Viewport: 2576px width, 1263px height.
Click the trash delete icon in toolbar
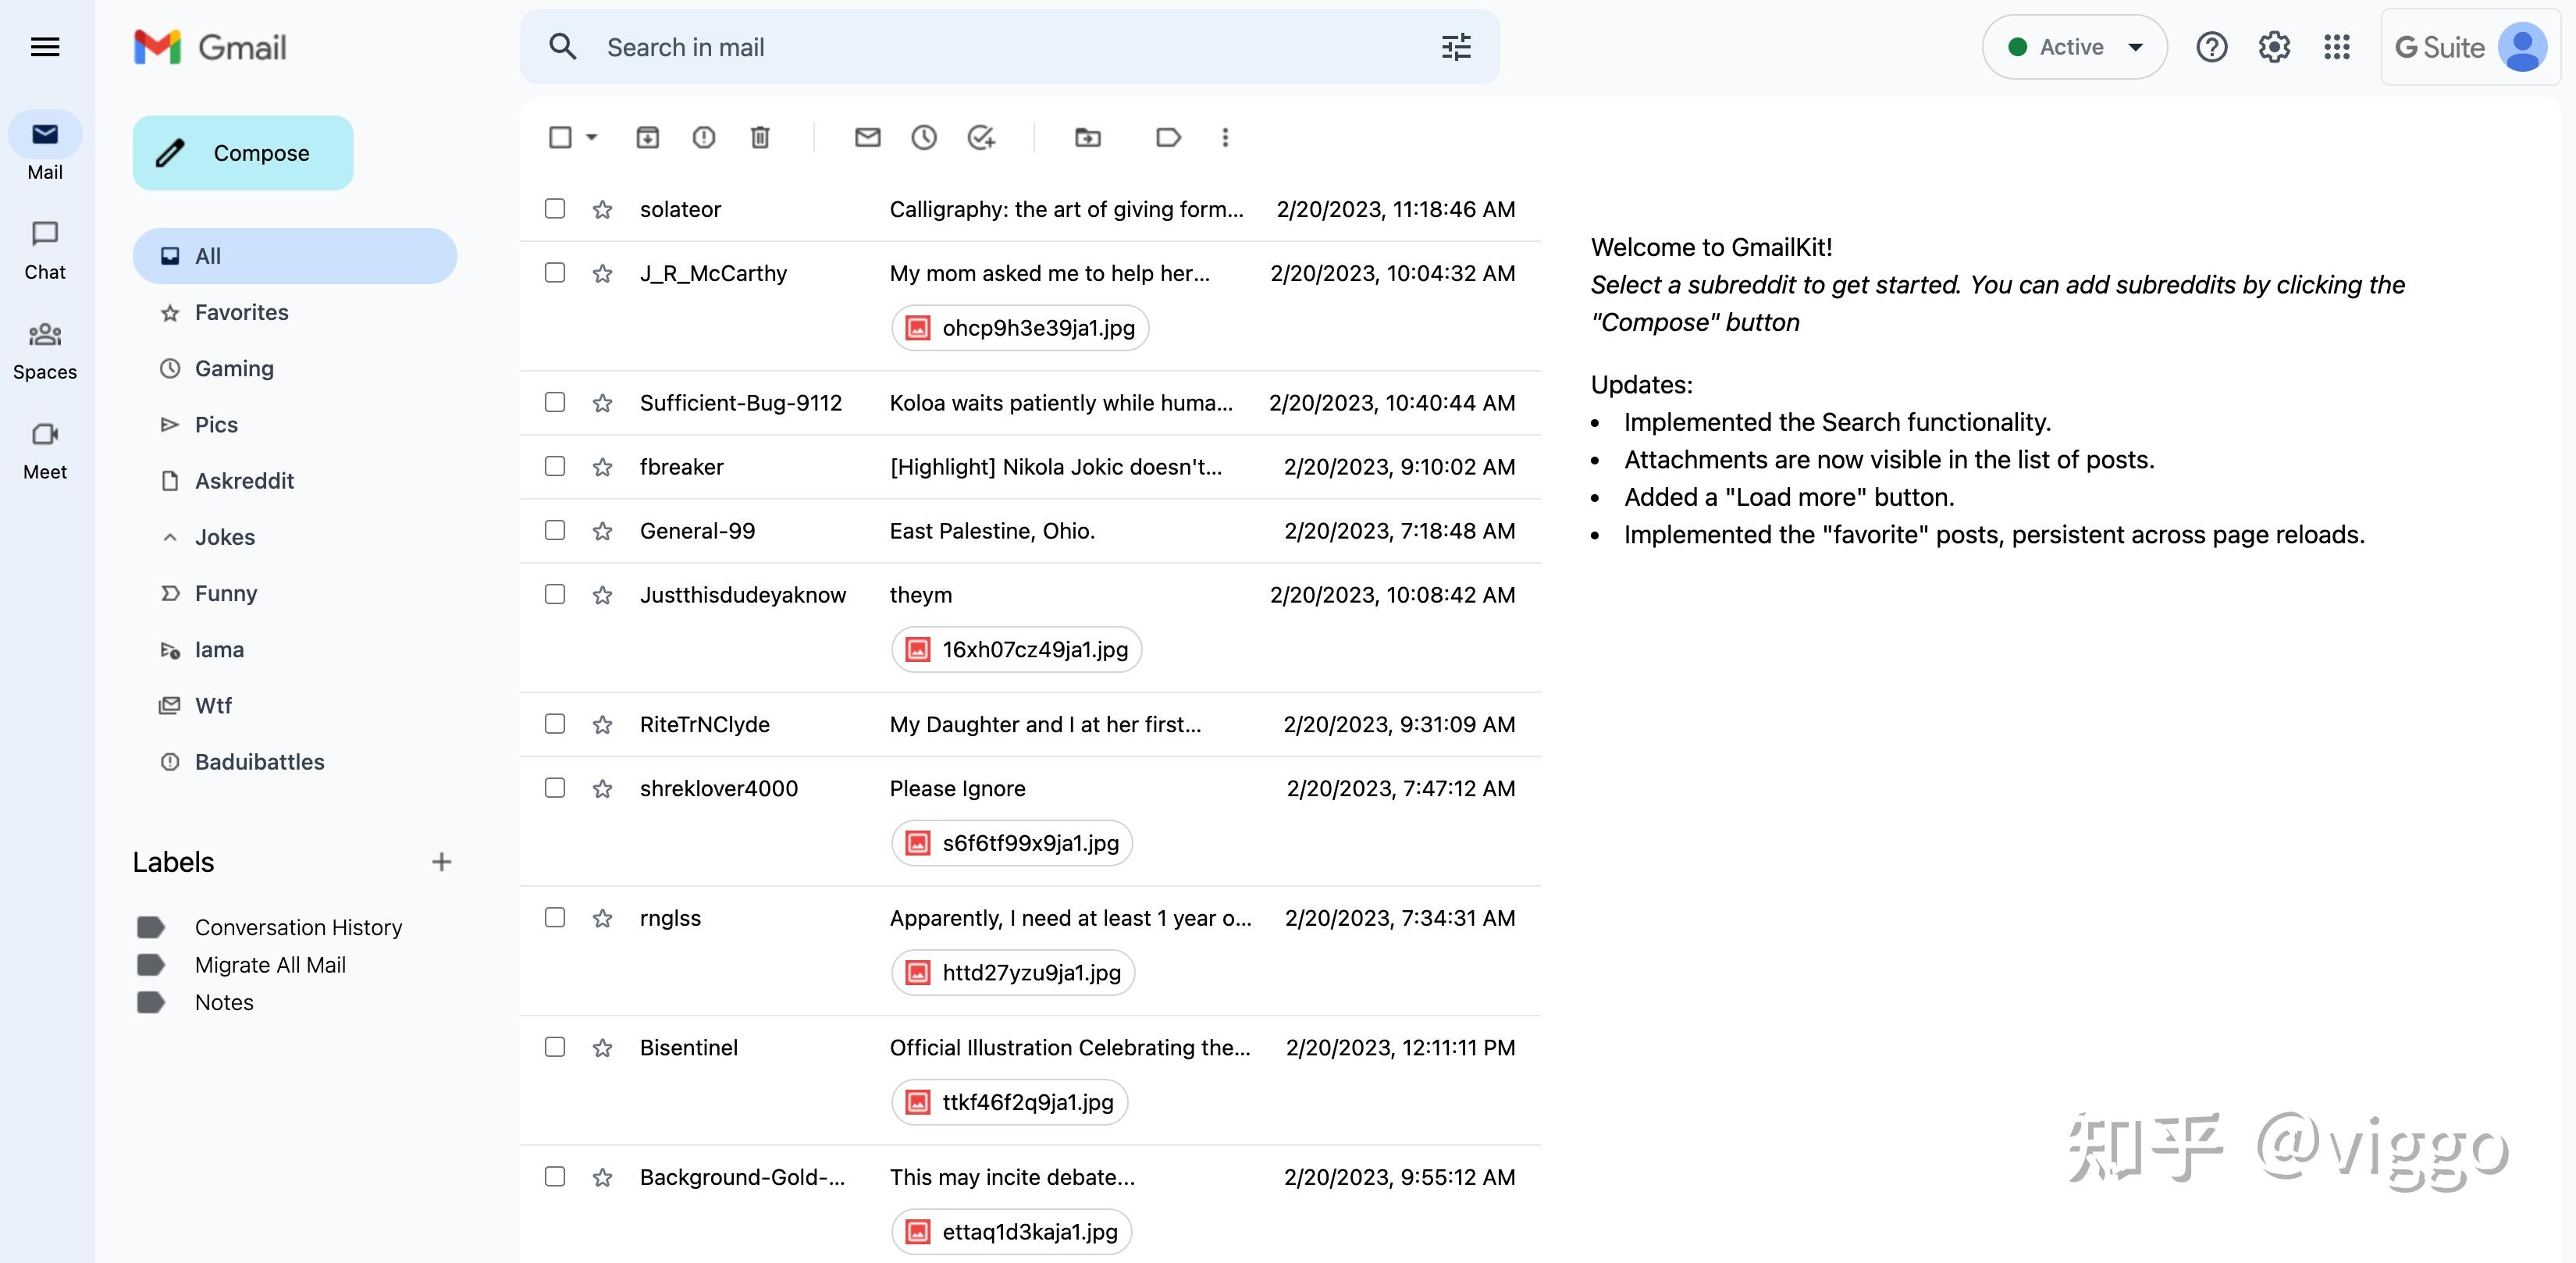click(760, 137)
